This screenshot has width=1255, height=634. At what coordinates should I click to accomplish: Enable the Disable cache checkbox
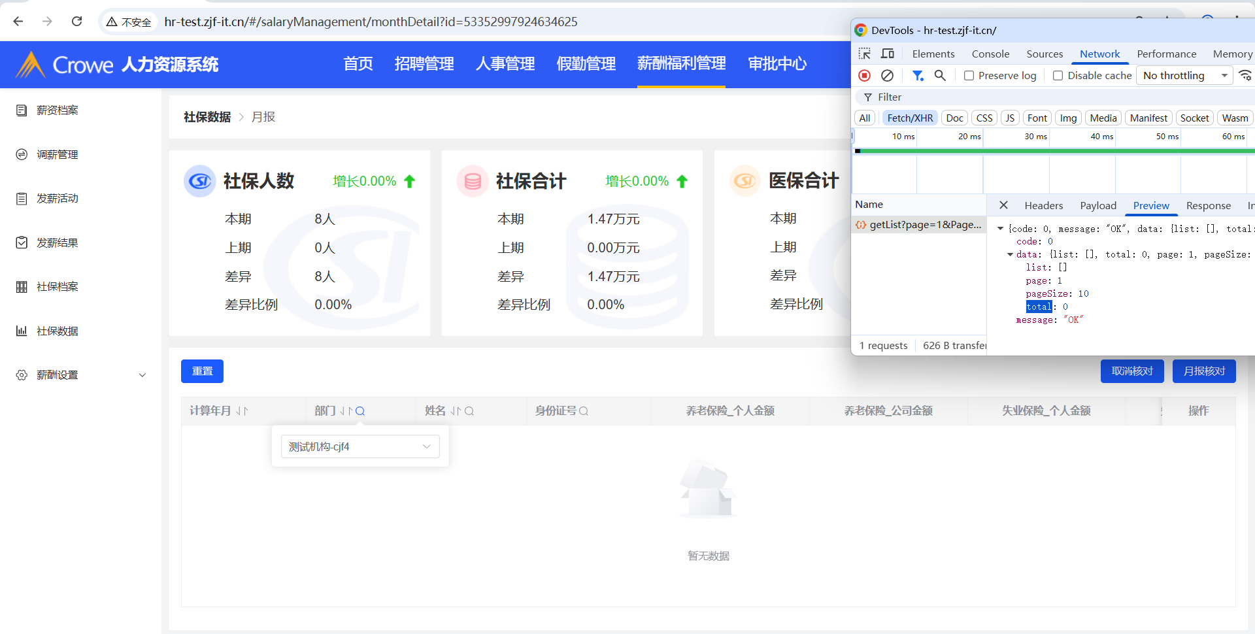(1058, 76)
